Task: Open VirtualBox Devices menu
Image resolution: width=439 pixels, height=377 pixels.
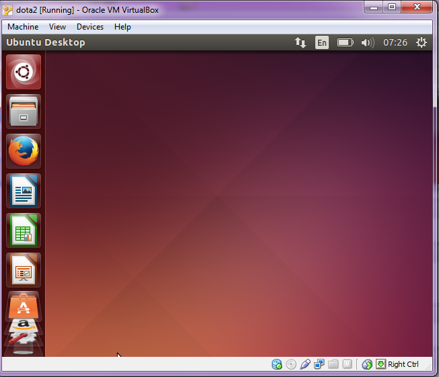Action: pyautogui.click(x=90, y=27)
